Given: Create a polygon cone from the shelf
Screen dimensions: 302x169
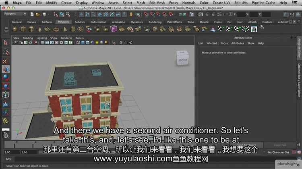Looking at the screenshot, I should 40,29.
